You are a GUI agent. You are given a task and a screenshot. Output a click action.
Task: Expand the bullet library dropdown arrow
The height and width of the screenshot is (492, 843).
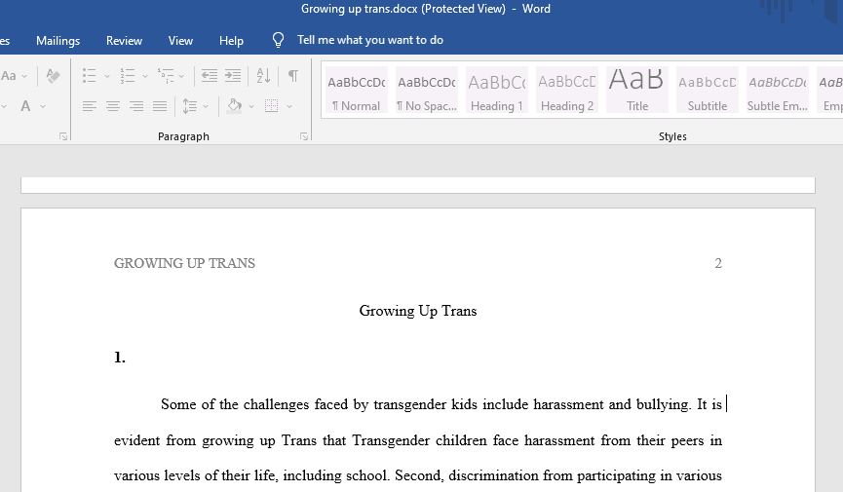[x=106, y=76]
